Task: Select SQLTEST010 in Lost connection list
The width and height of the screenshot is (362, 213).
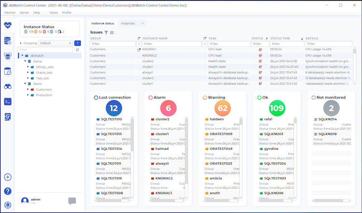Action: (x=111, y=120)
